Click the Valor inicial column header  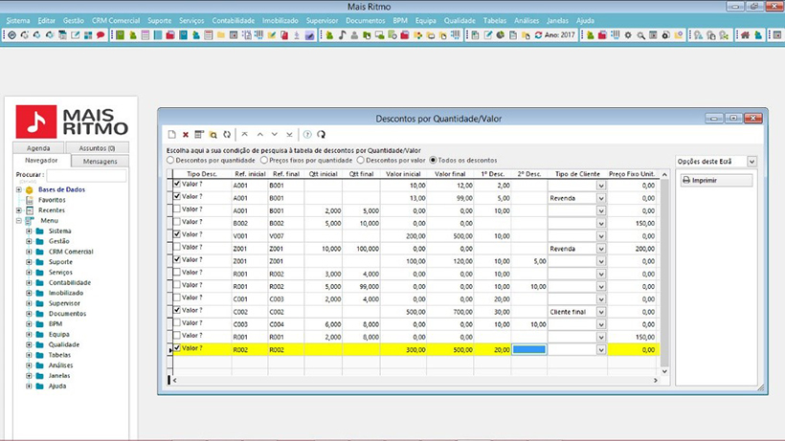tap(403, 174)
